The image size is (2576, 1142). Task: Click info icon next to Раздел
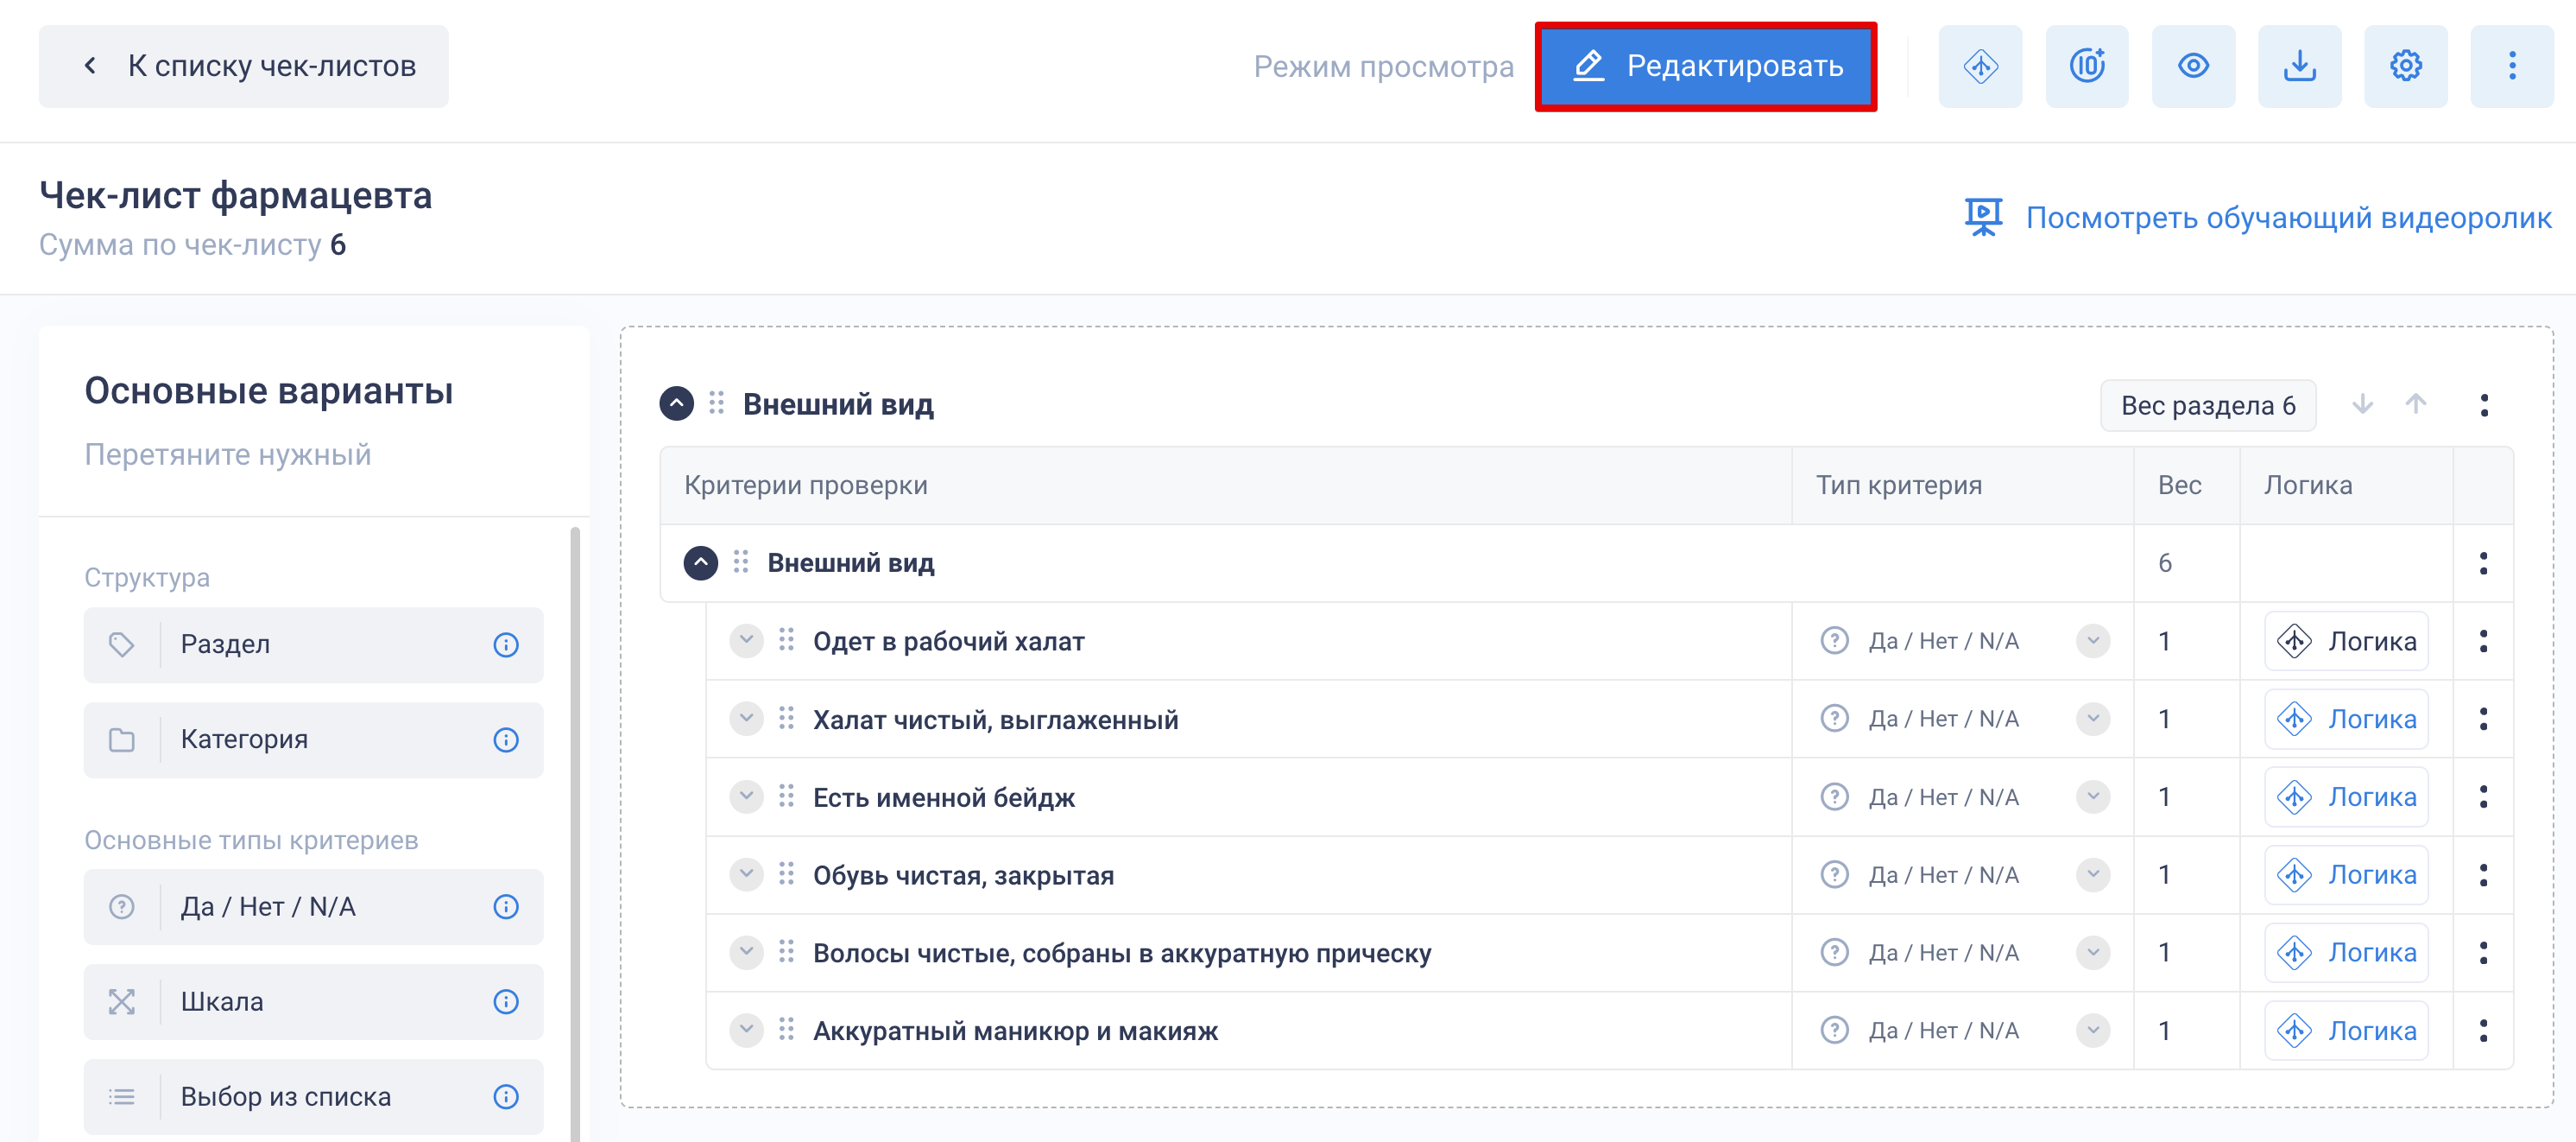point(506,644)
